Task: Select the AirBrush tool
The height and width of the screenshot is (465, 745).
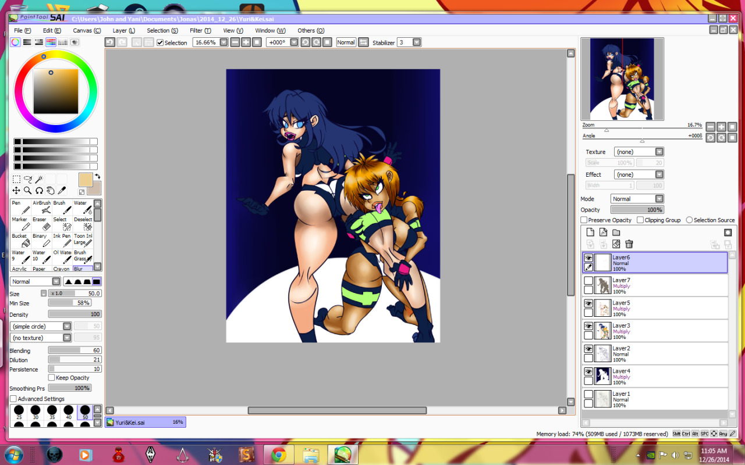Action: point(41,207)
